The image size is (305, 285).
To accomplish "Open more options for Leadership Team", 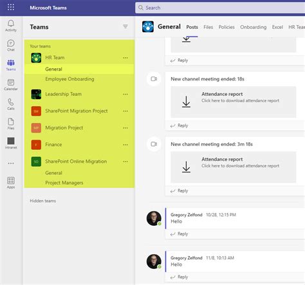I will [x=125, y=95].
